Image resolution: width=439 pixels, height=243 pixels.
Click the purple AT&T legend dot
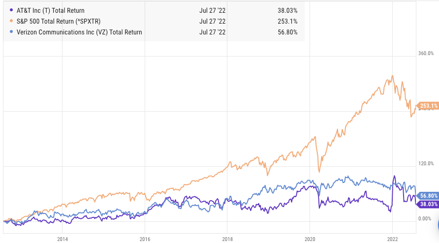[11, 11]
